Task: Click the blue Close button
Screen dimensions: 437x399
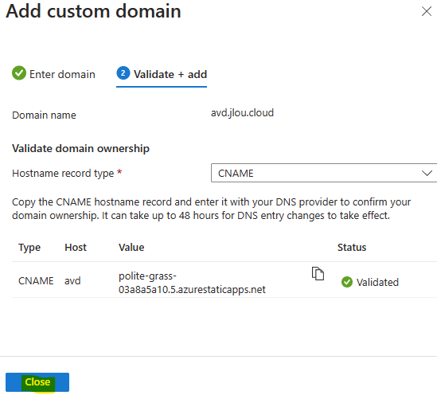Action: point(37,382)
